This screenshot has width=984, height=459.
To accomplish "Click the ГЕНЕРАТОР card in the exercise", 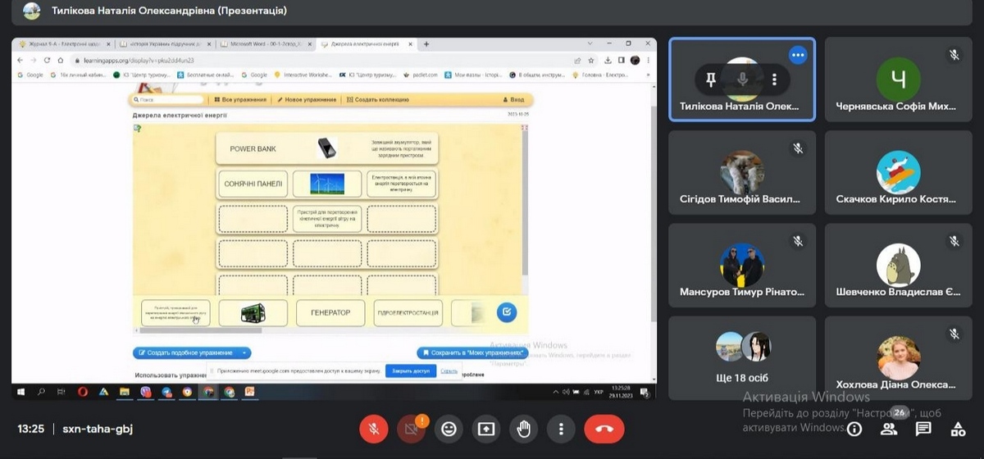I will point(330,312).
